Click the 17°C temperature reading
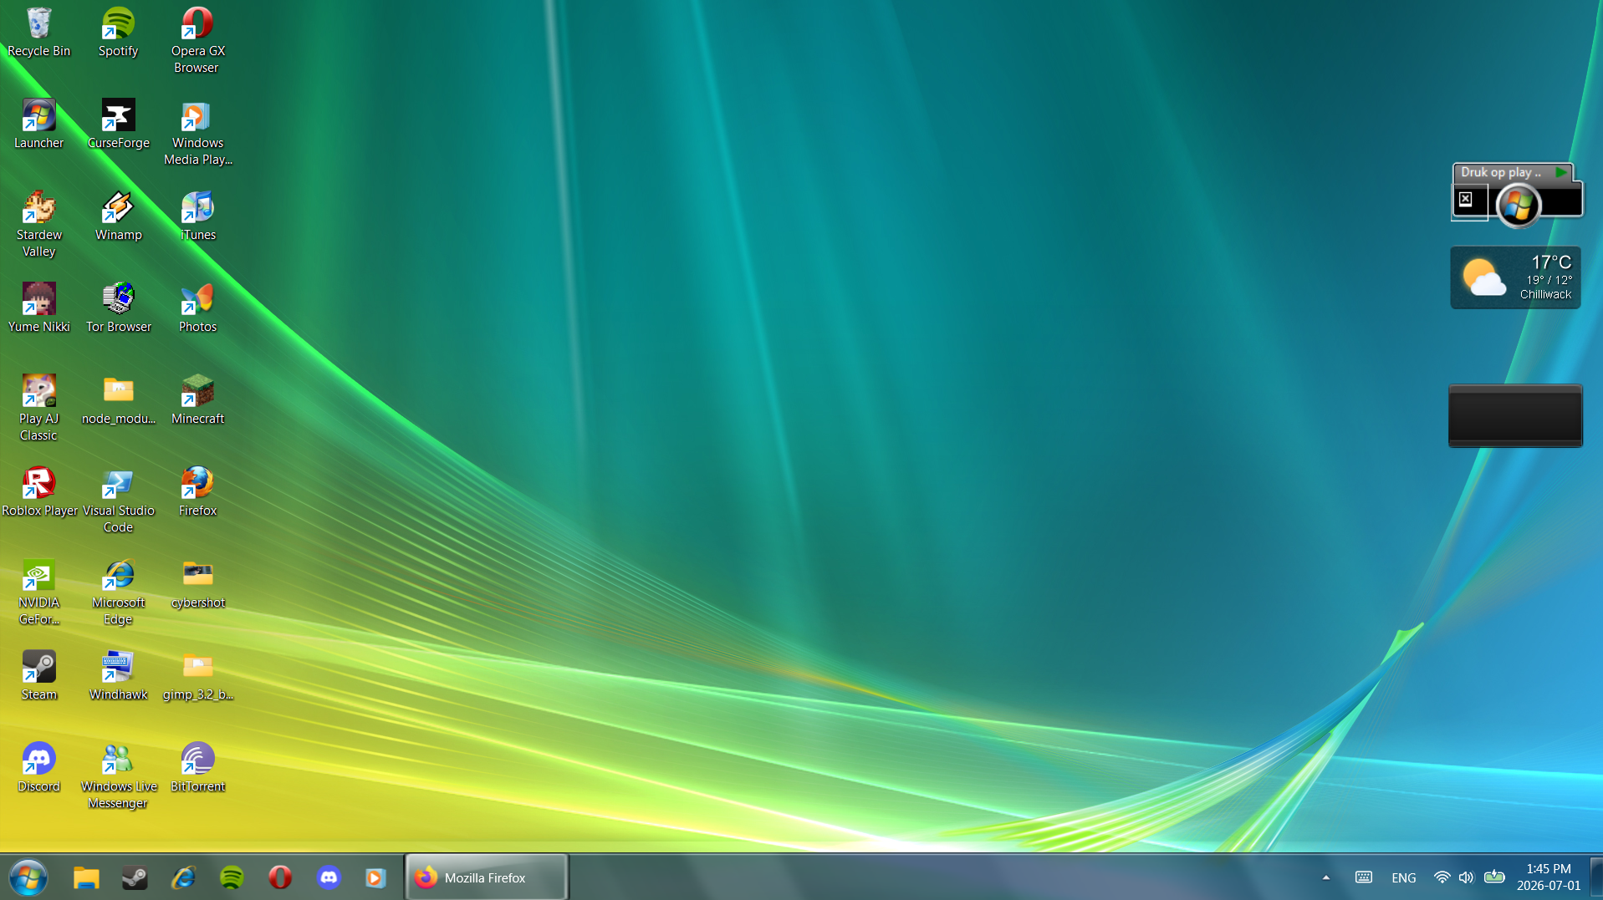Image resolution: width=1603 pixels, height=900 pixels. coord(1551,262)
